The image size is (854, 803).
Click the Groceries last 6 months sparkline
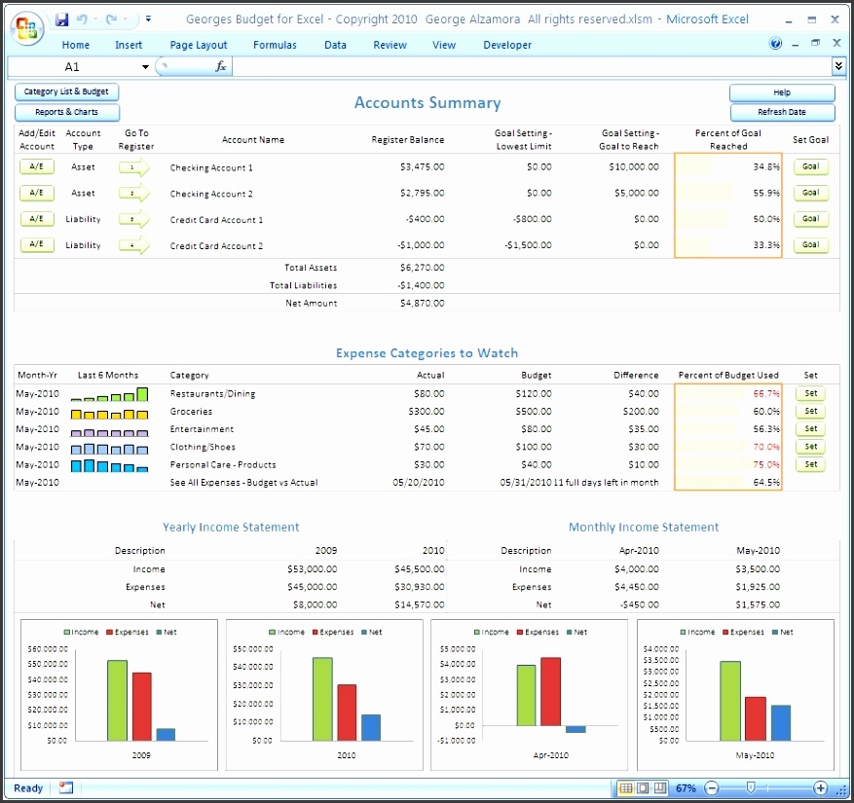pyautogui.click(x=109, y=414)
